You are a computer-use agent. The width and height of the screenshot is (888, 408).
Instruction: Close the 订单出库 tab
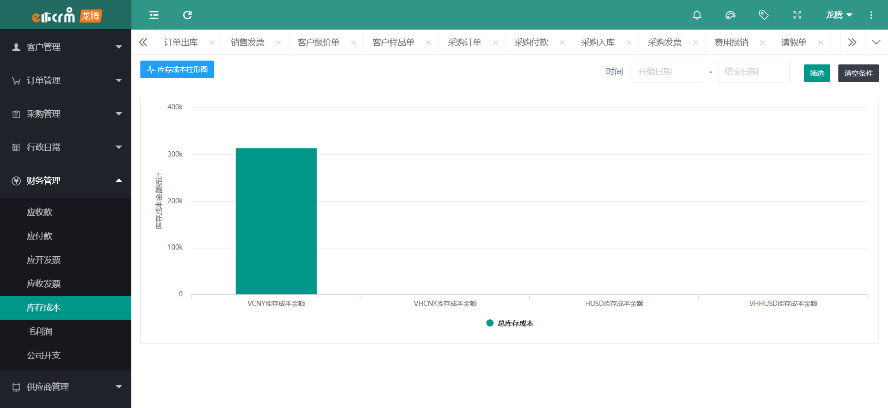coord(212,42)
